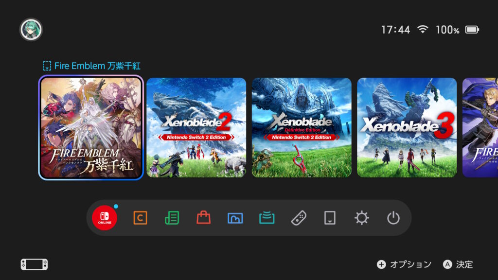498x280 pixels.
Task: Open System Settings gear icon
Action: pyautogui.click(x=361, y=218)
